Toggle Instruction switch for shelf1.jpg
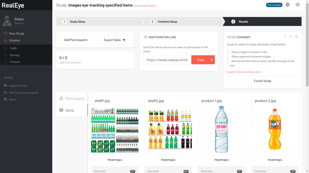Viewport: 309px width, 173px height. [133, 171]
